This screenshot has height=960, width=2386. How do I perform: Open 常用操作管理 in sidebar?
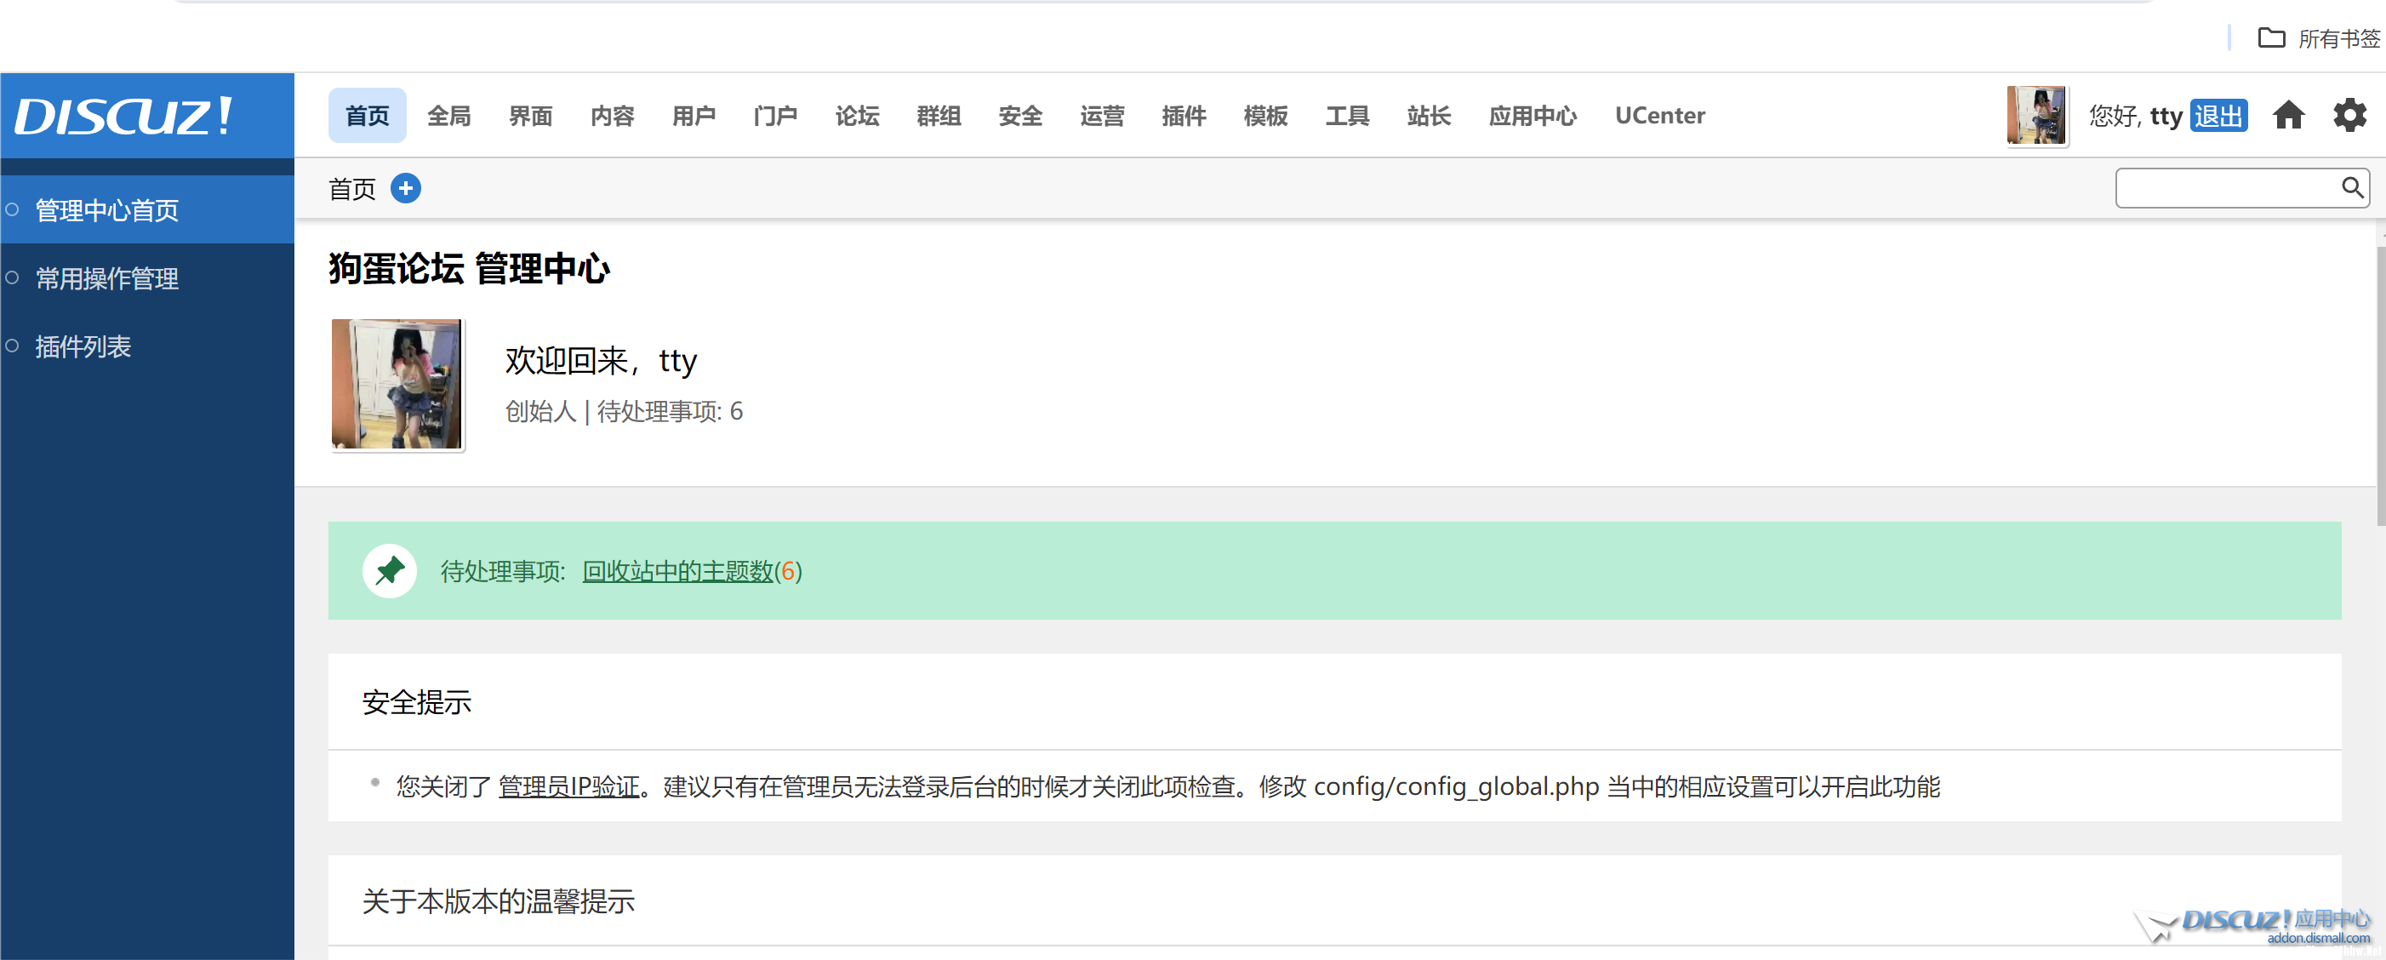(106, 278)
